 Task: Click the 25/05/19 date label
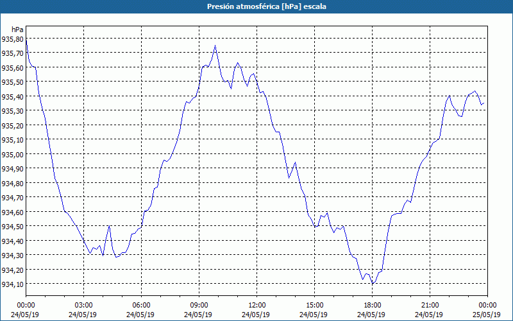click(x=487, y=315)
